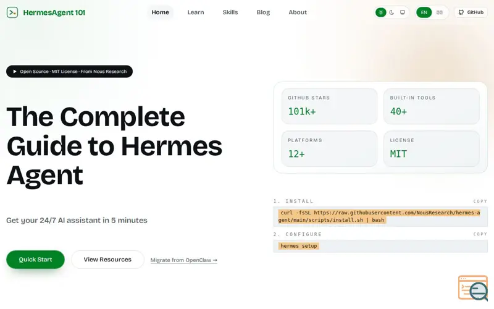The image size is (494, 309).
Task: Follow Migrate from OpenClaw link
Action: click(183, 260)
